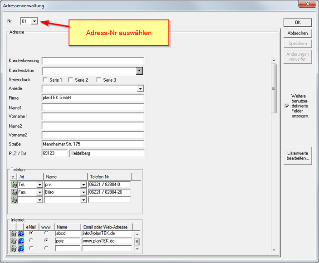Viewport: 319px width, 263px height.
Task: Click the browser icon on the www.planTEK.de row
Action: click(21, 241)
